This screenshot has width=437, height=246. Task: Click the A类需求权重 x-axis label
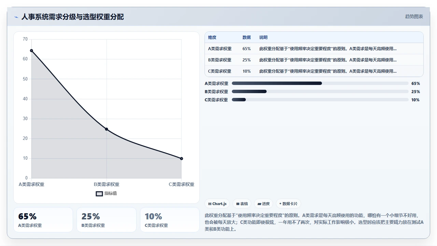31,185
